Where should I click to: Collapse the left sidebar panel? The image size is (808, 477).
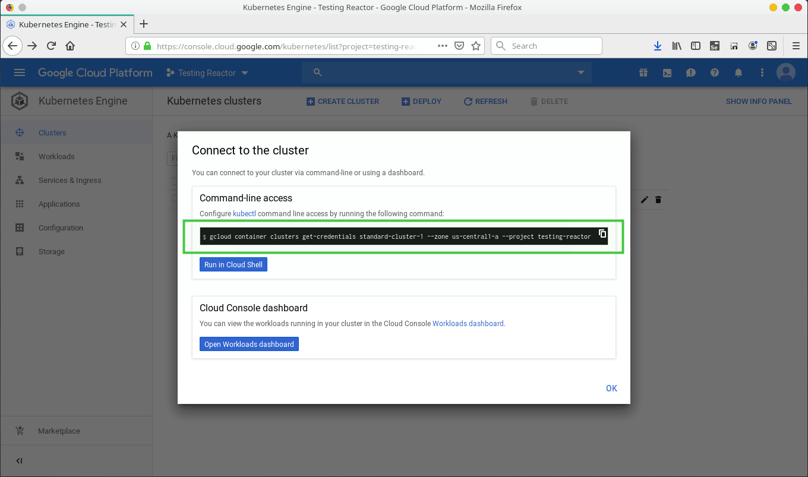point(19,461)
